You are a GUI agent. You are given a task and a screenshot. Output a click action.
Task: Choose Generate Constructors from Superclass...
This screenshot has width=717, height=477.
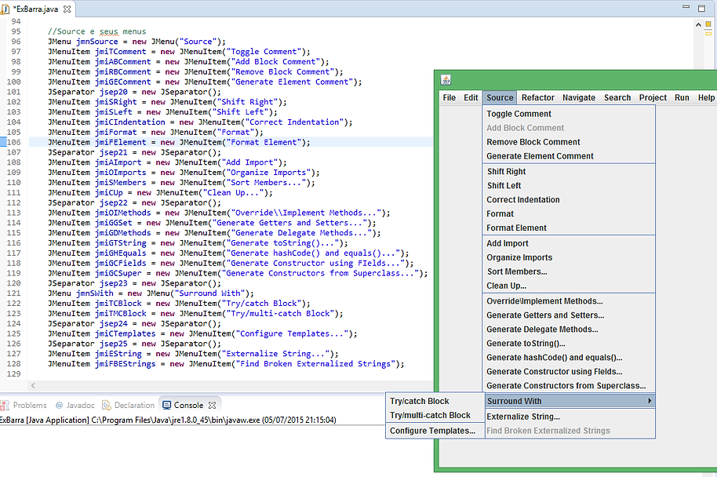569,386
